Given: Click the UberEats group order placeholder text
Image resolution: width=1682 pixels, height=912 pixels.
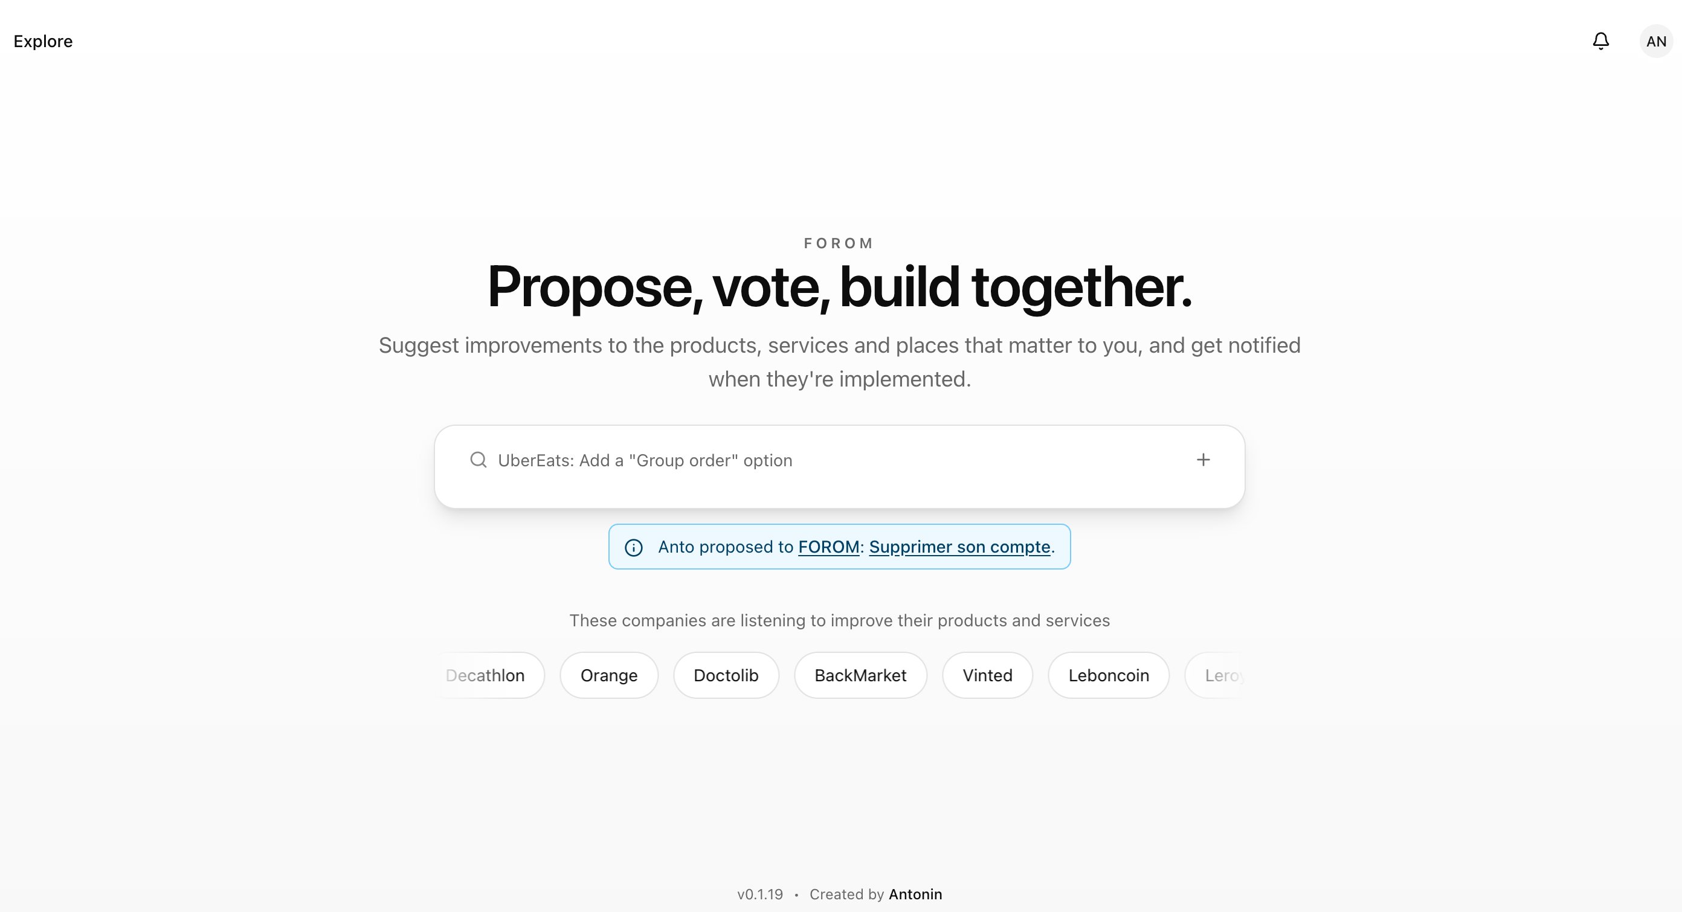Looking at the screenshot, I should tap(645, 460).
